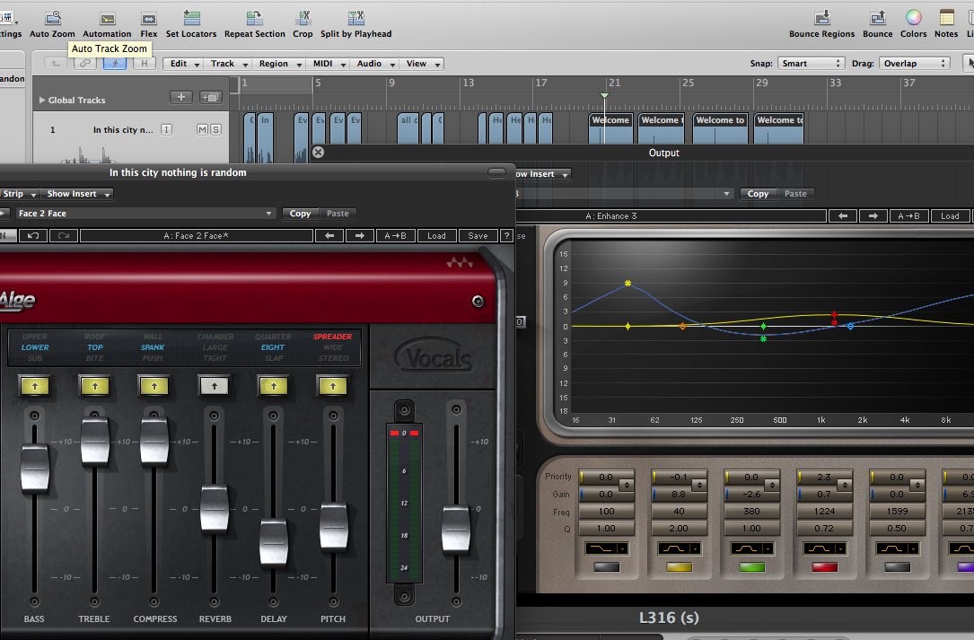Viewport: 974px width, 640px height.
Task: Toggle BASS arrow button
Action: point(35,386)
